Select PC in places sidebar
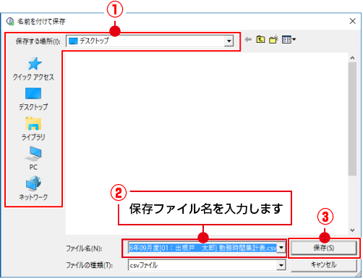 coord(33,159)
